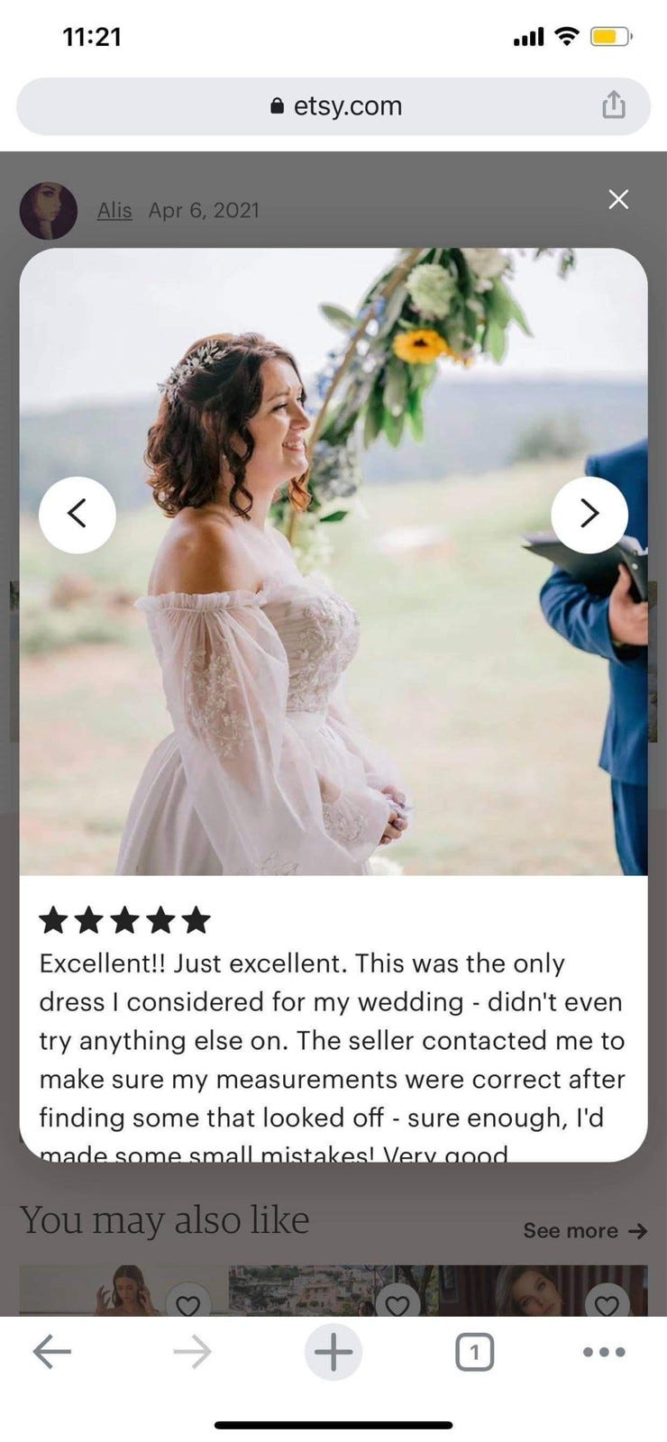The height and width of the screenshot is (1442, 667).
Task: Favorite the first recommended item heart
Action: pyautogui.click(x=187, y=1301)
